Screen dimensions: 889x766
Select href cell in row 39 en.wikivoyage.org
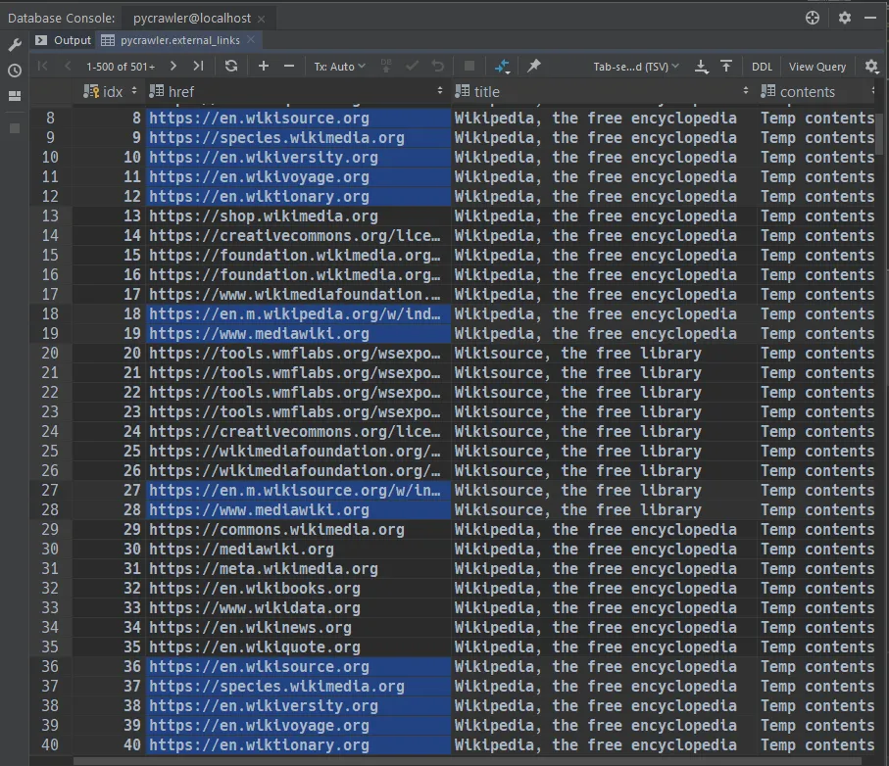tap(298, 725)
